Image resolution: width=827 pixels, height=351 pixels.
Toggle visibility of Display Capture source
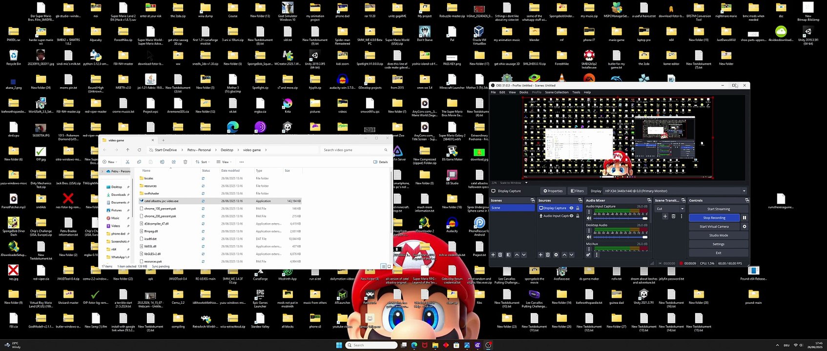(x=571, y=208)
